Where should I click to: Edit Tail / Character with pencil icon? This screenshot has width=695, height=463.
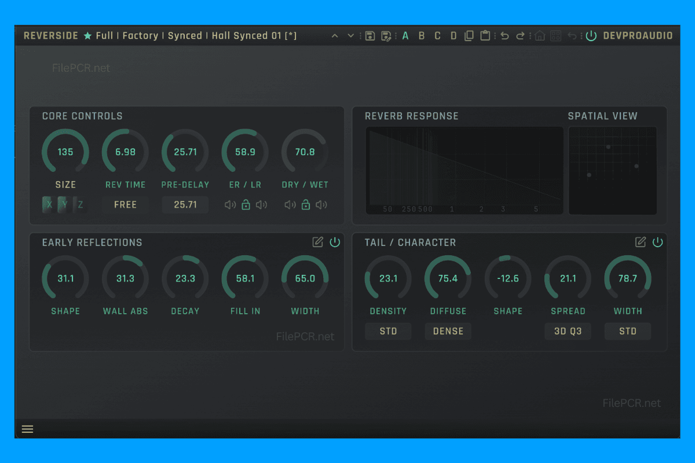640,242
